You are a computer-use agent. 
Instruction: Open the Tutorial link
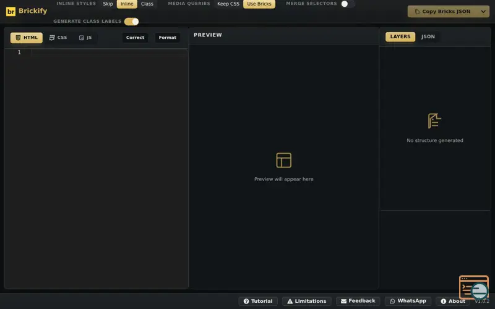pyautogui.click(x=258, y=301)
